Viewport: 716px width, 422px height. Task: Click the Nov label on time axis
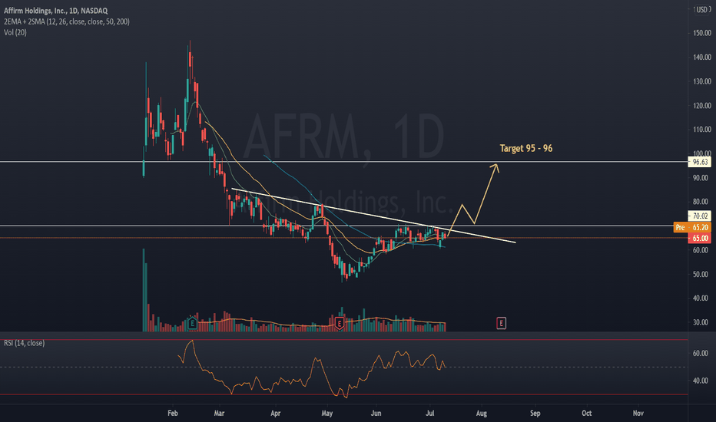coord(638,413)
